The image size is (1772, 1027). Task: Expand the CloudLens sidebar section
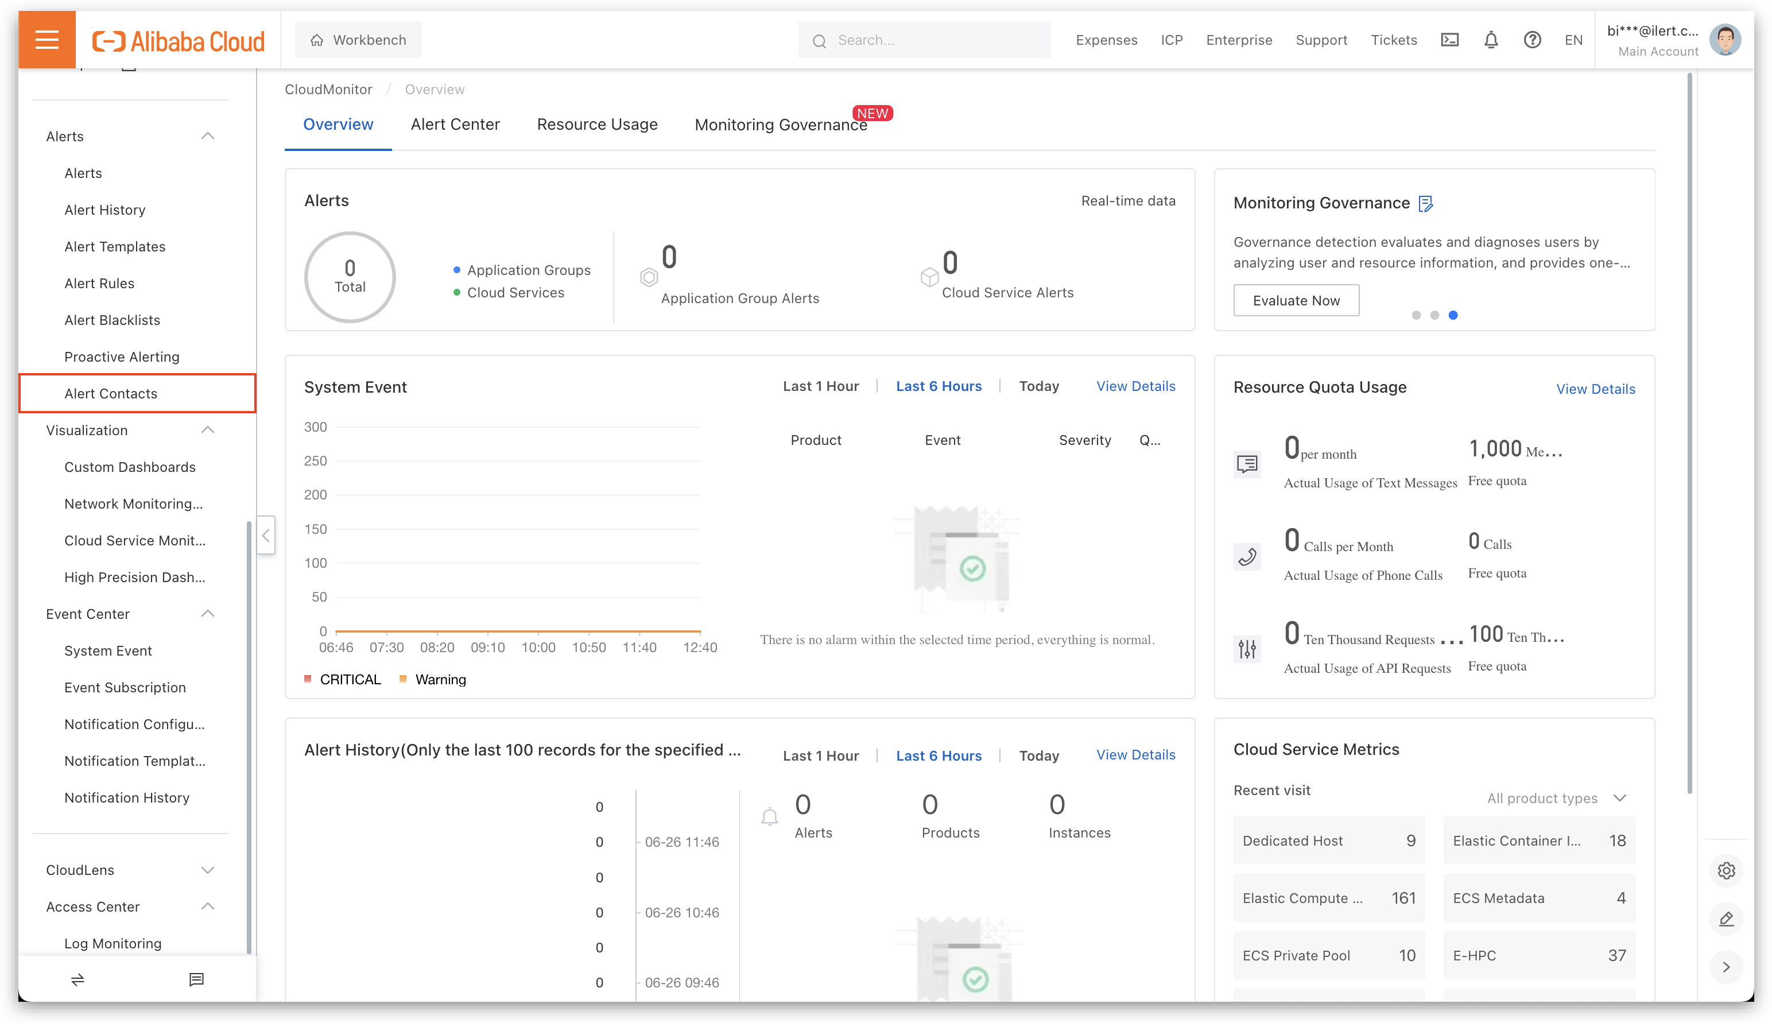click(x=207, y=870)
